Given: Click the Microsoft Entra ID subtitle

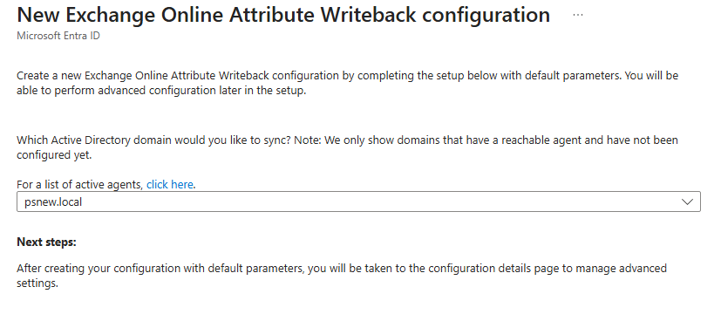Looking at the screenshot, I should tap(58, 36).
